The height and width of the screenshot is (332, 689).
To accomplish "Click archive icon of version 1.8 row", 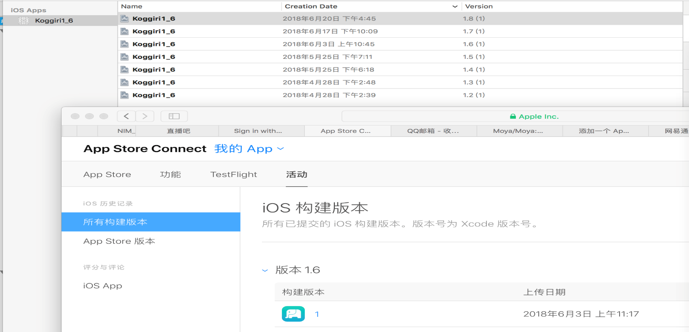I will pos(125,19).
